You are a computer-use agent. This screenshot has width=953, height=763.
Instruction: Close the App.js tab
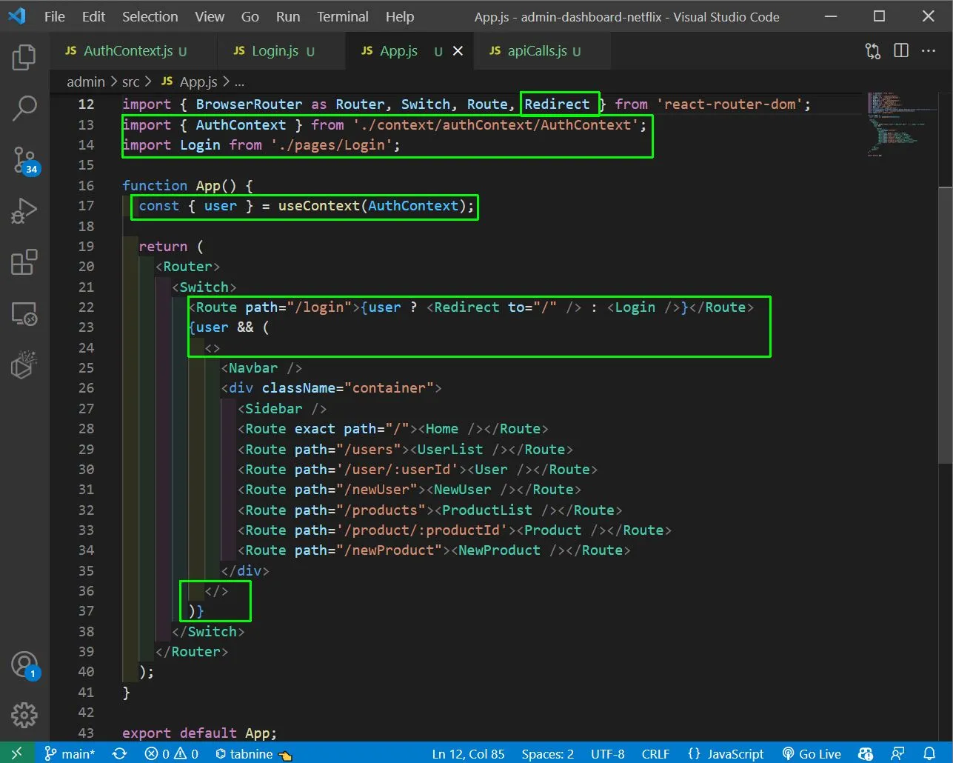click(458, 51)
